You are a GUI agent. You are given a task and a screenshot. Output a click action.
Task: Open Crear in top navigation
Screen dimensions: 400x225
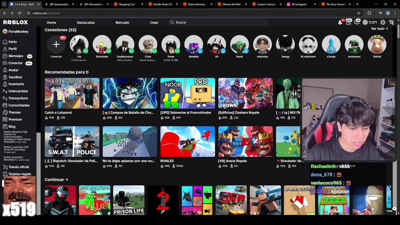(x=154, y=22)
